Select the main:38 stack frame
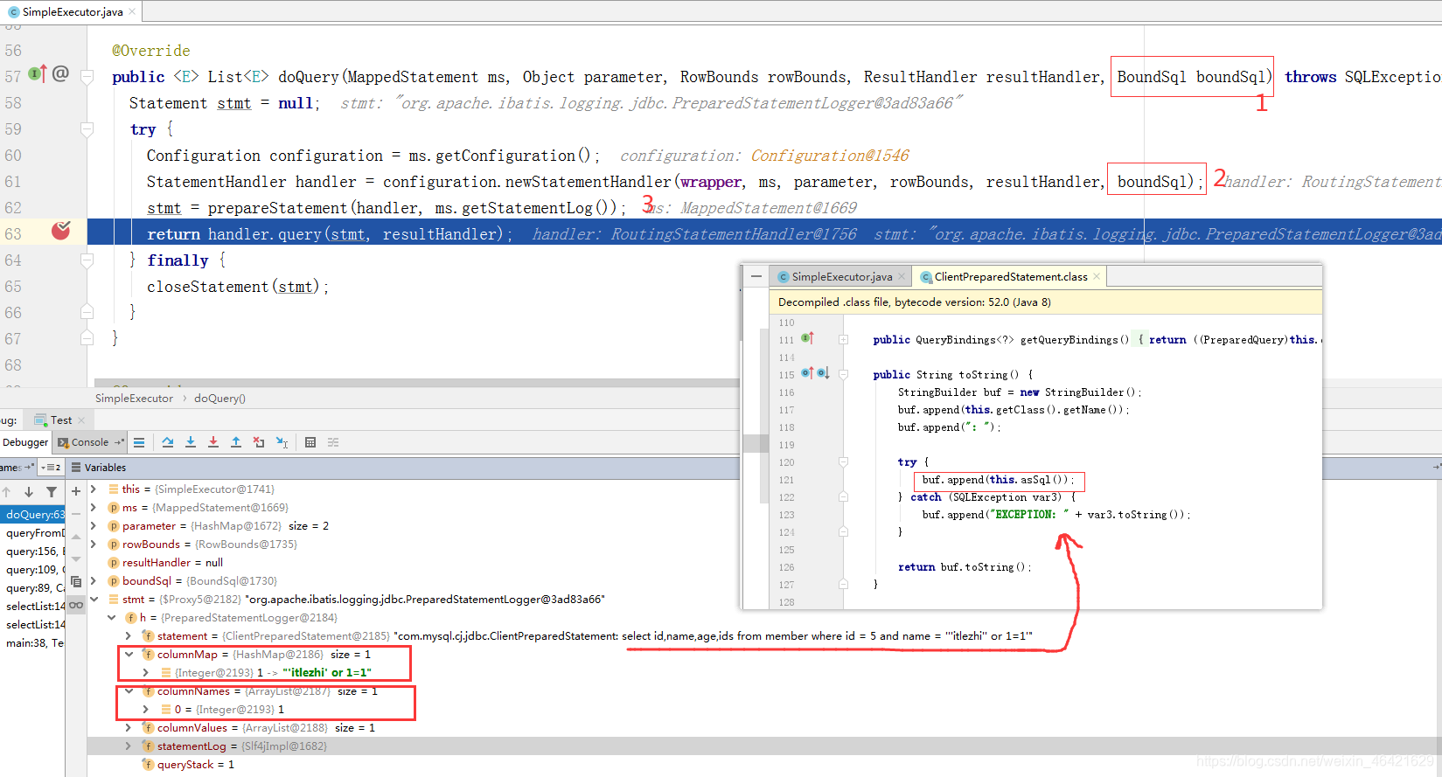 click(32, 643)
